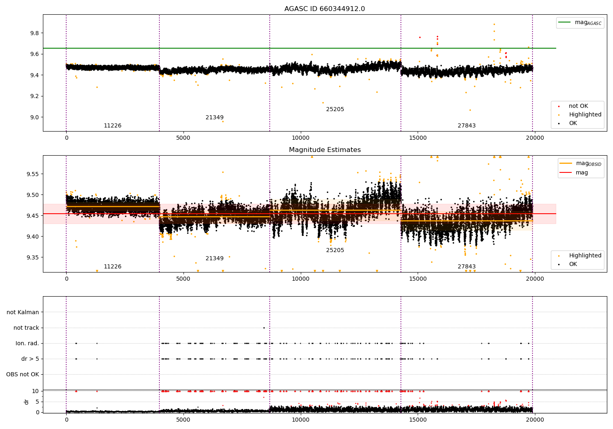Click the 21349 obsid label in top plot
The height and width of the screenshot is (429, 613).
pyautogui.click(x=215, y=118)
